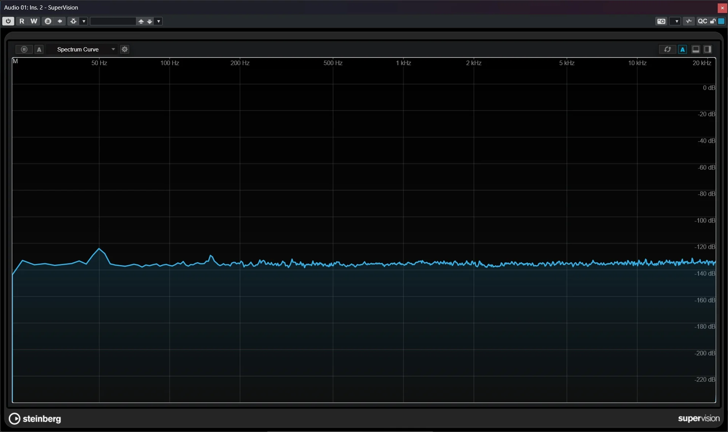The width and height of the screenshot is (728, 432).
Task: Click the 1 kHz frequency label
Action: (x=403, y=63)
